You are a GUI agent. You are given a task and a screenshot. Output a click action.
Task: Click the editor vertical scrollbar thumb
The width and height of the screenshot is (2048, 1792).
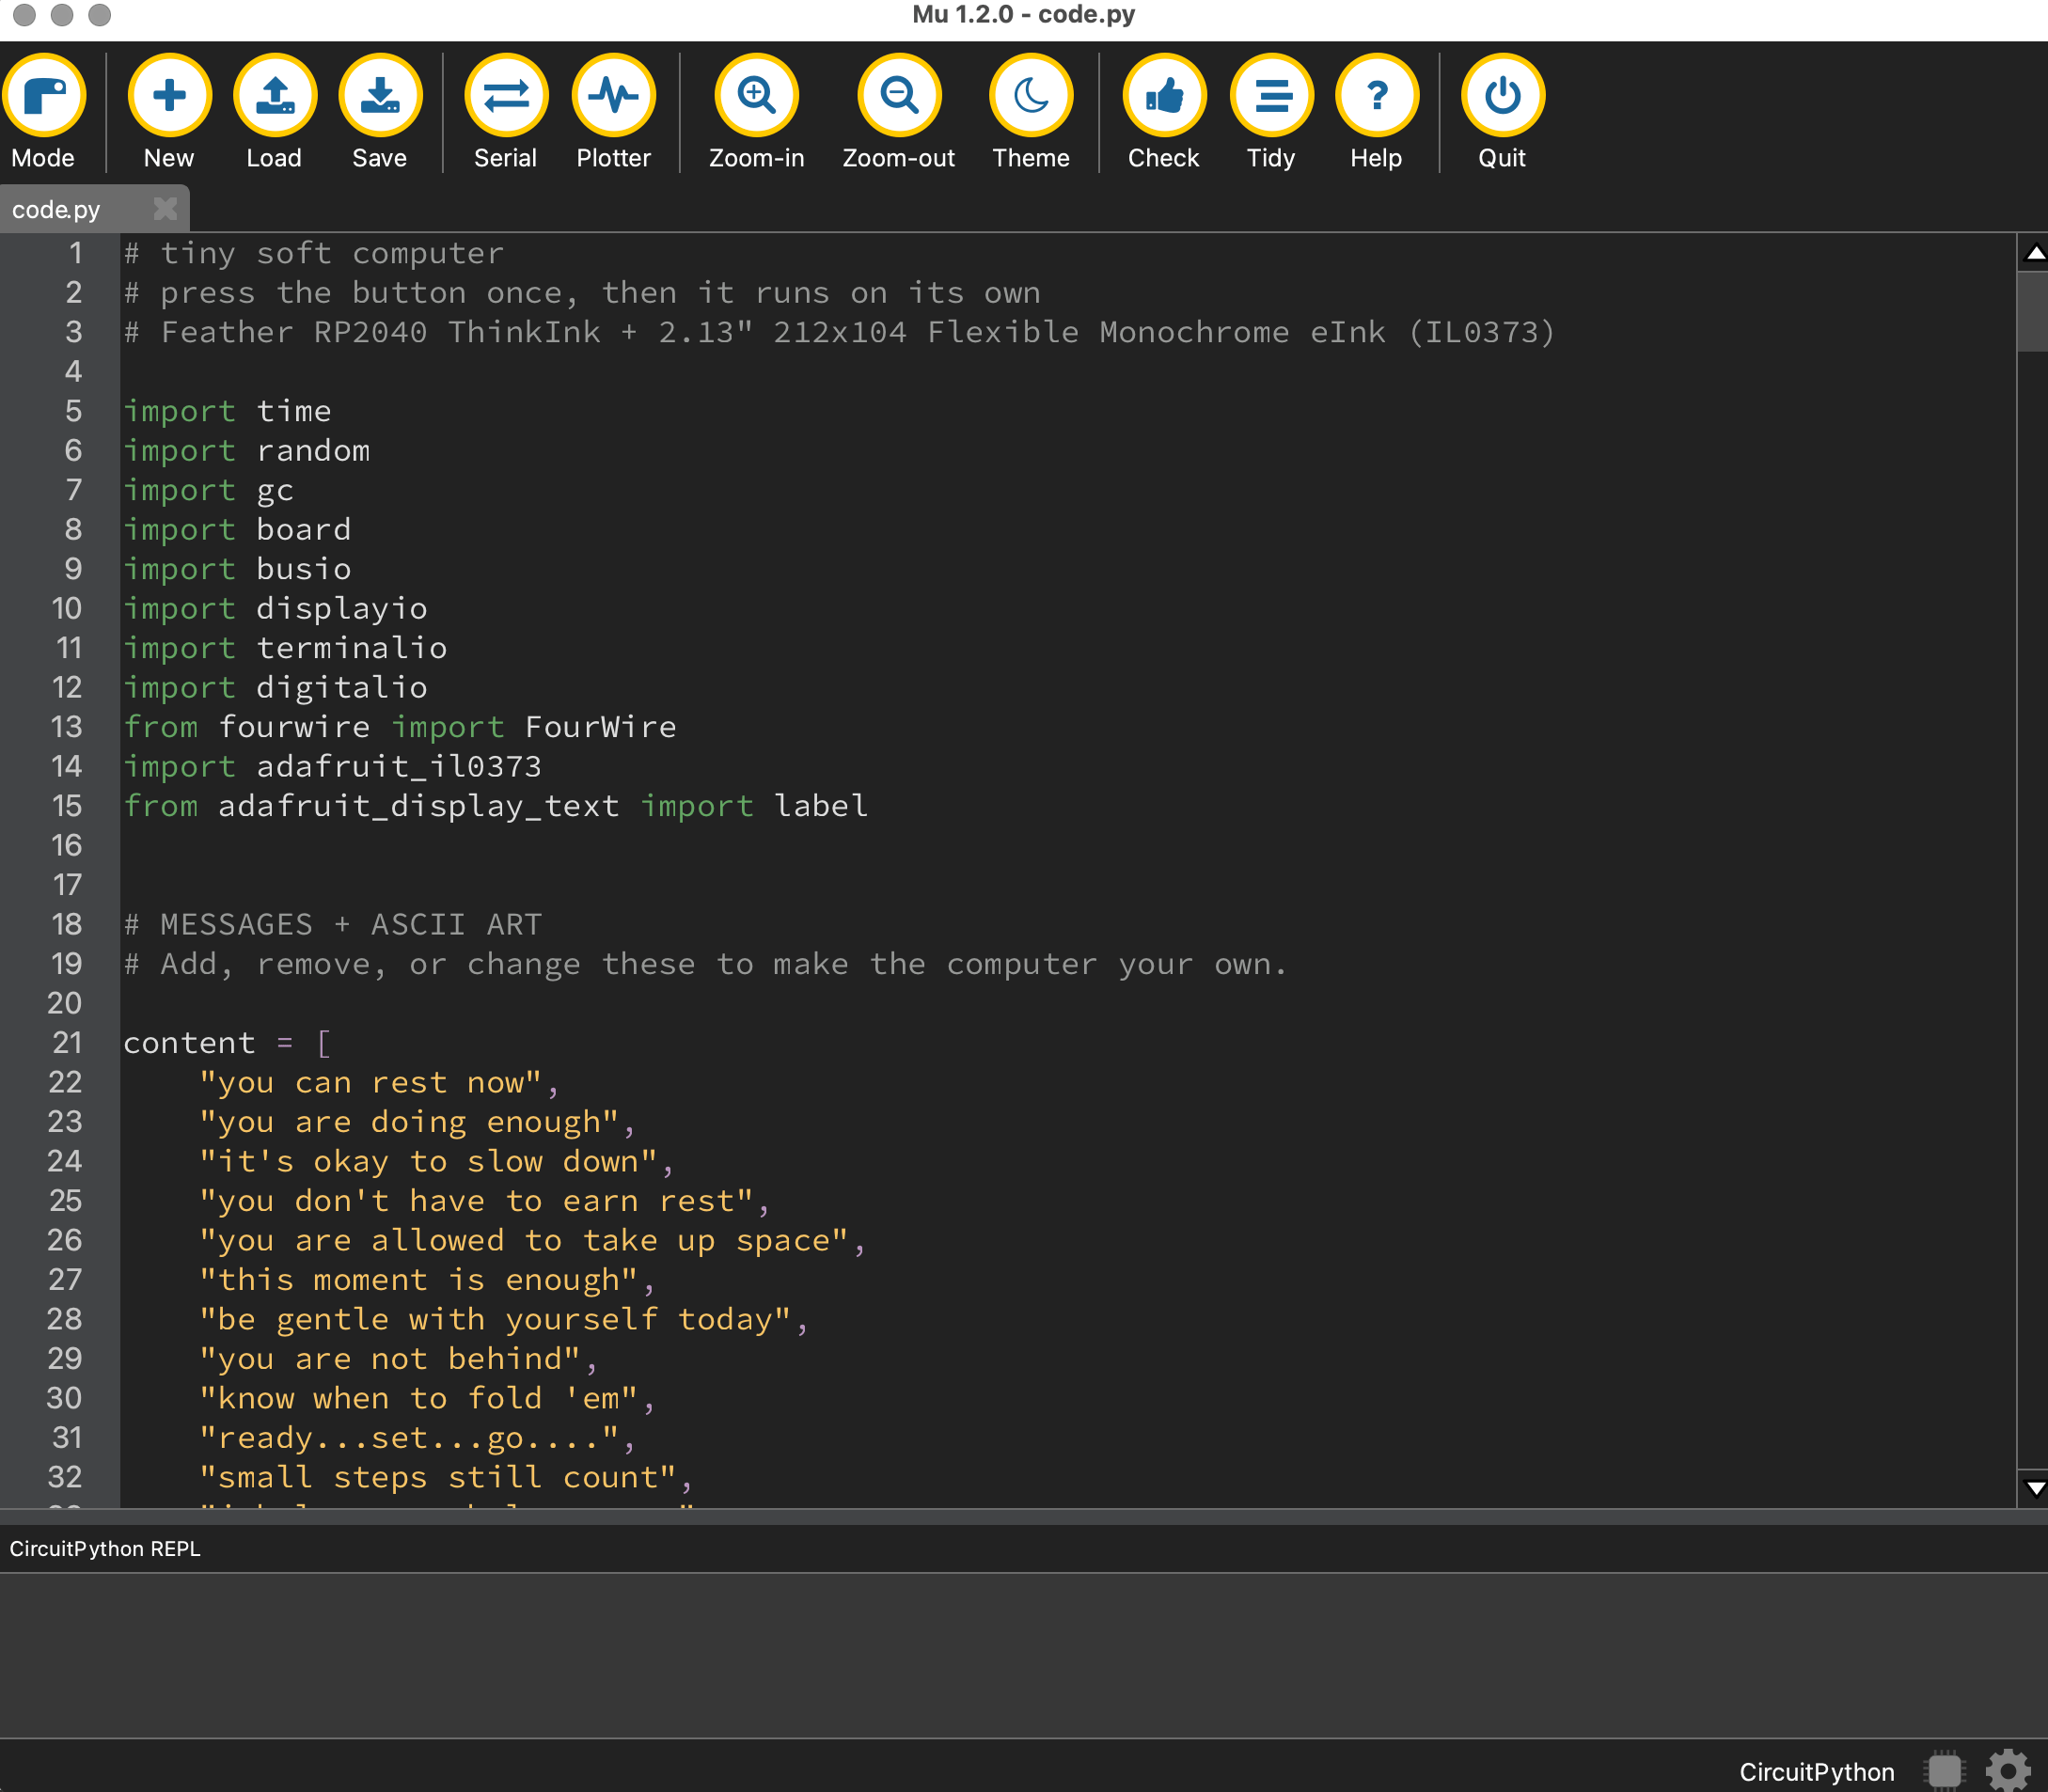coord(2033,311)
